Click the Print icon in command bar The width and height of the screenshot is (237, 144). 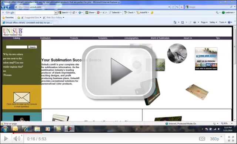(x=195, y=22)
